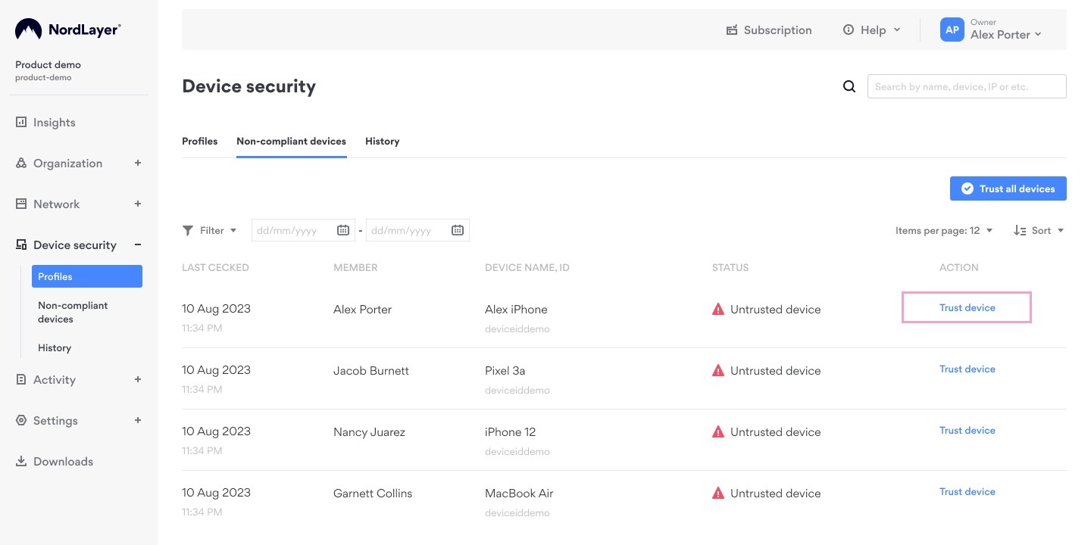Screen dimensions: 1091x545
Task: Expand the Help menu
Action: point(871,30)
